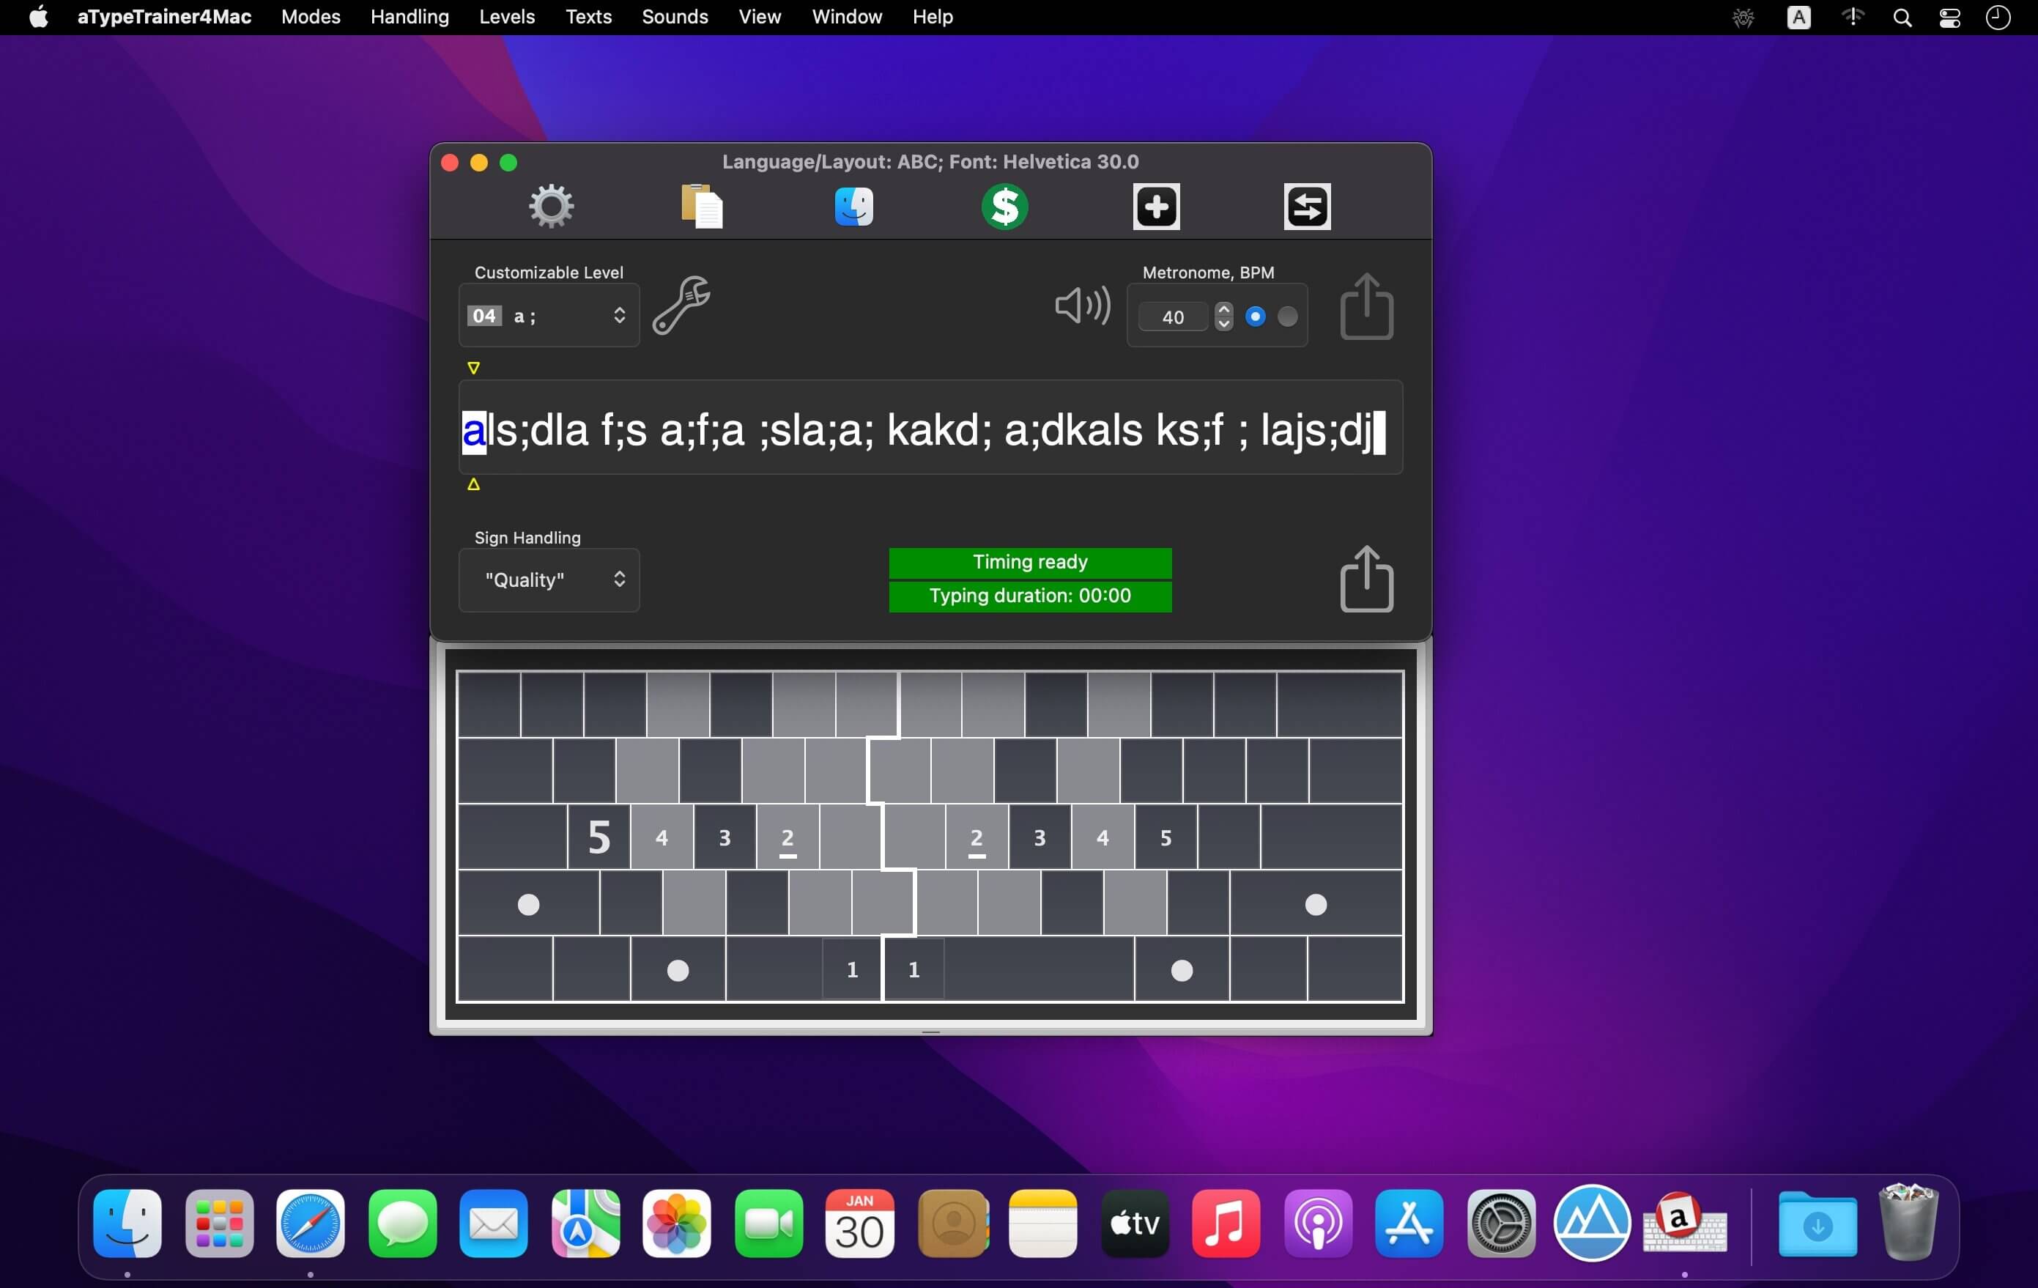Click the top yellow triangle marker
Screen dimensions: 2038x1288
pyautogui.click(x=474, y=368)
